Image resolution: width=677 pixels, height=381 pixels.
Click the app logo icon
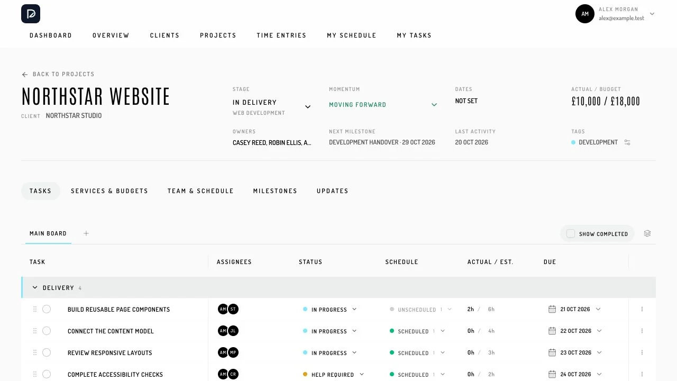31,14
